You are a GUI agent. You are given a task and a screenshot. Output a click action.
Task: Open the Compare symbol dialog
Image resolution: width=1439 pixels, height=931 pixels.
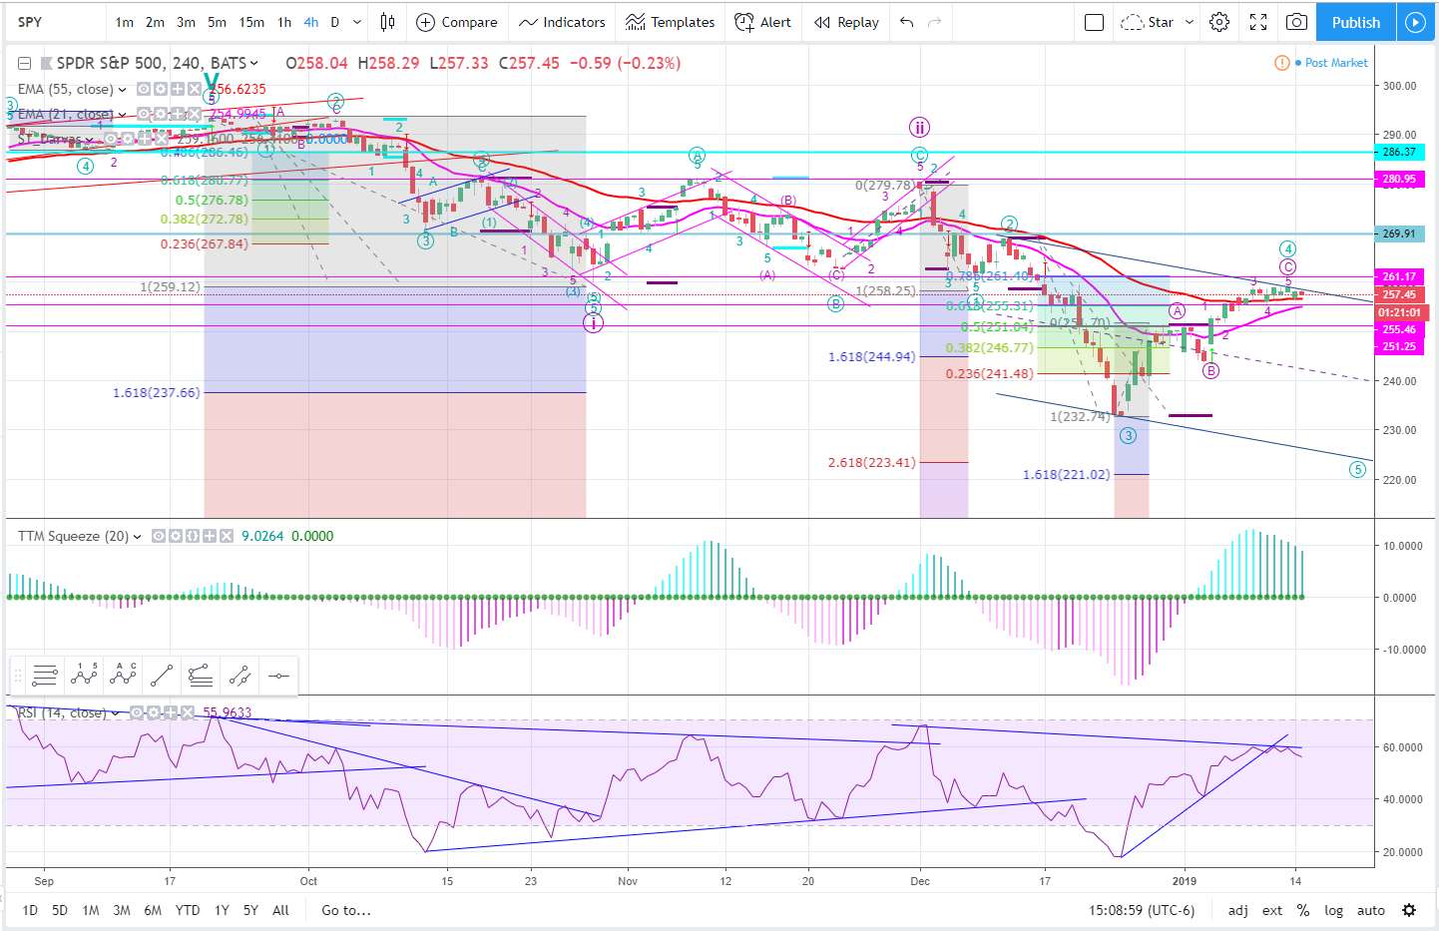click(456, 22)
